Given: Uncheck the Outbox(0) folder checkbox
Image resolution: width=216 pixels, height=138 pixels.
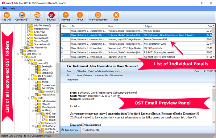Looking at the screenshot, I should 21,51.
